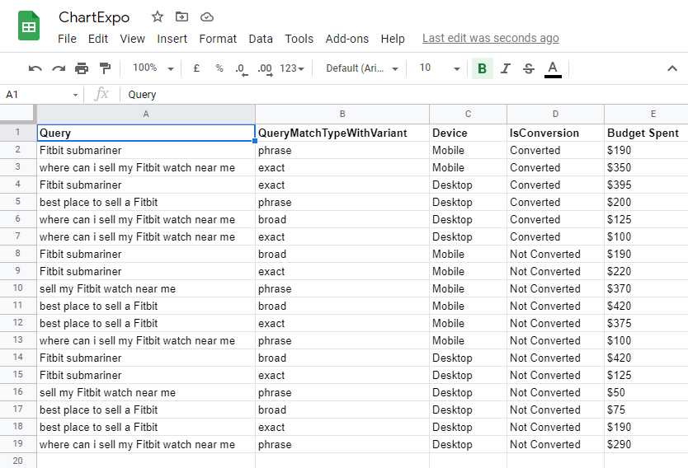Screen dimensions: 688x468
Task: Expand the font size 10 dropdown
Action: 440,68
